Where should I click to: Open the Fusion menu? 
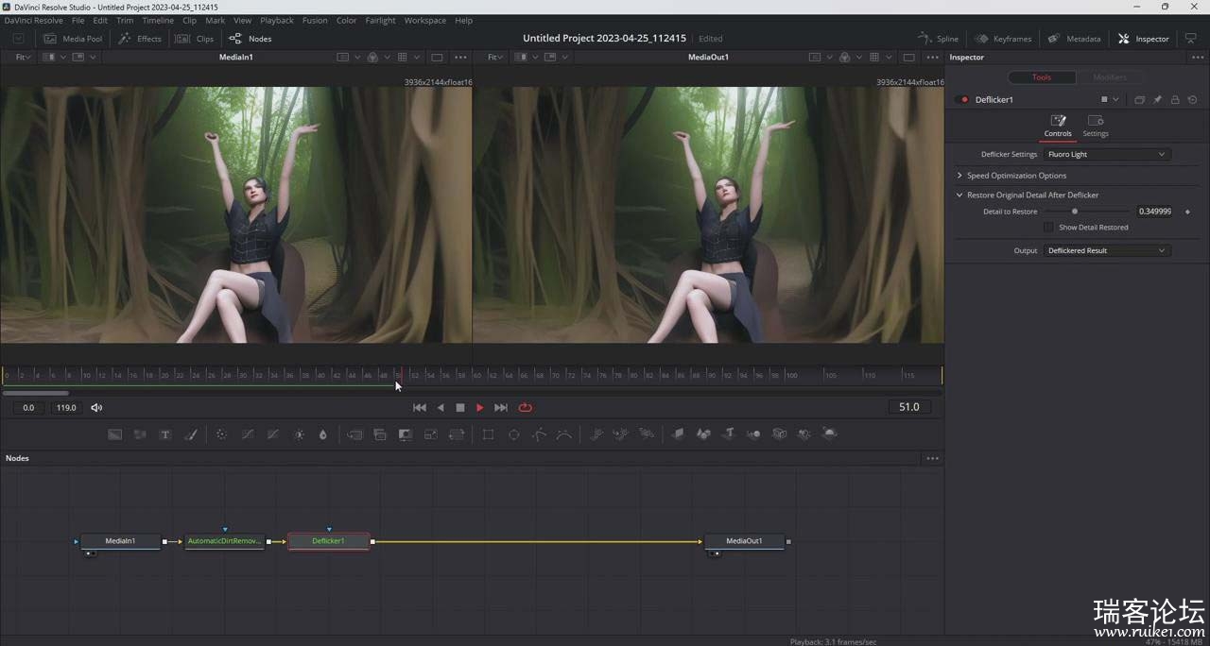(315, 20)
